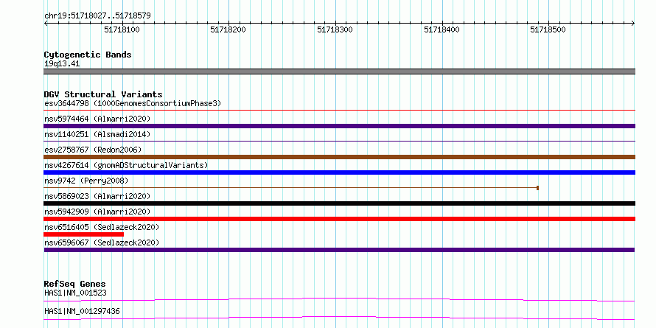Viewport: 656px width, 328px height.
Task: Open variant nsv6516405 (Sedlazeck2020) label
Action: pos(102,227)
